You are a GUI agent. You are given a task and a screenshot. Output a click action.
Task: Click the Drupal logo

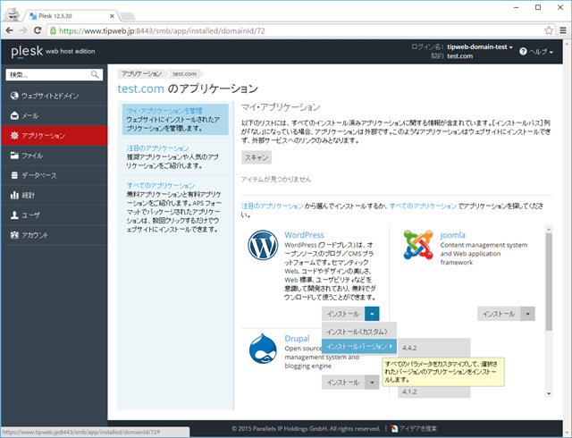[263, 349]
